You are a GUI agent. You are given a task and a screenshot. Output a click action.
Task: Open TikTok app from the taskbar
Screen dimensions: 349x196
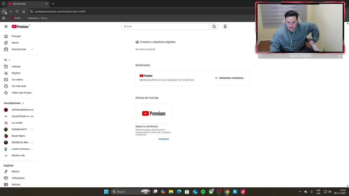243,192
